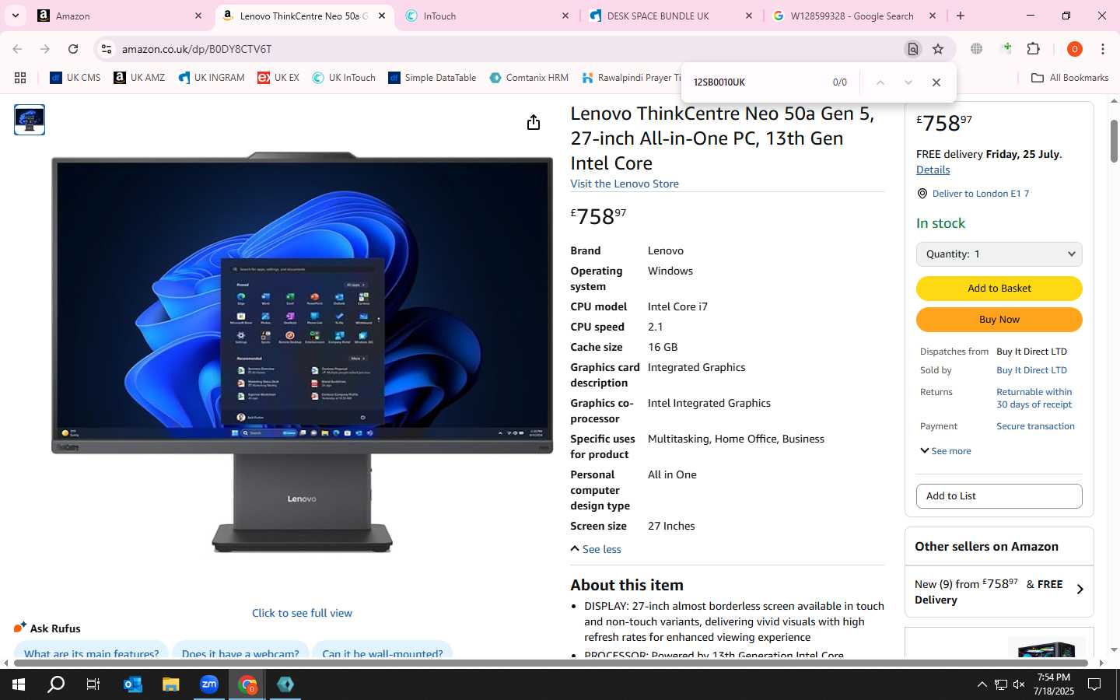Viewport: 1120px width, 700px height.
Task: Open Zoom from the taskbar
Action: tap(208, 684)
